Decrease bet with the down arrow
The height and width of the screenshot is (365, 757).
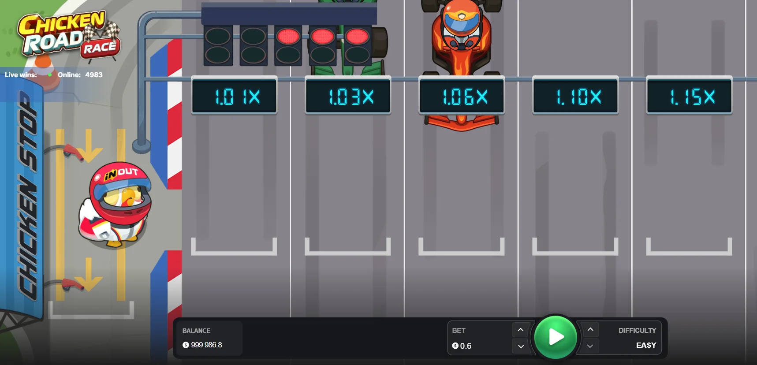(521, 346)
